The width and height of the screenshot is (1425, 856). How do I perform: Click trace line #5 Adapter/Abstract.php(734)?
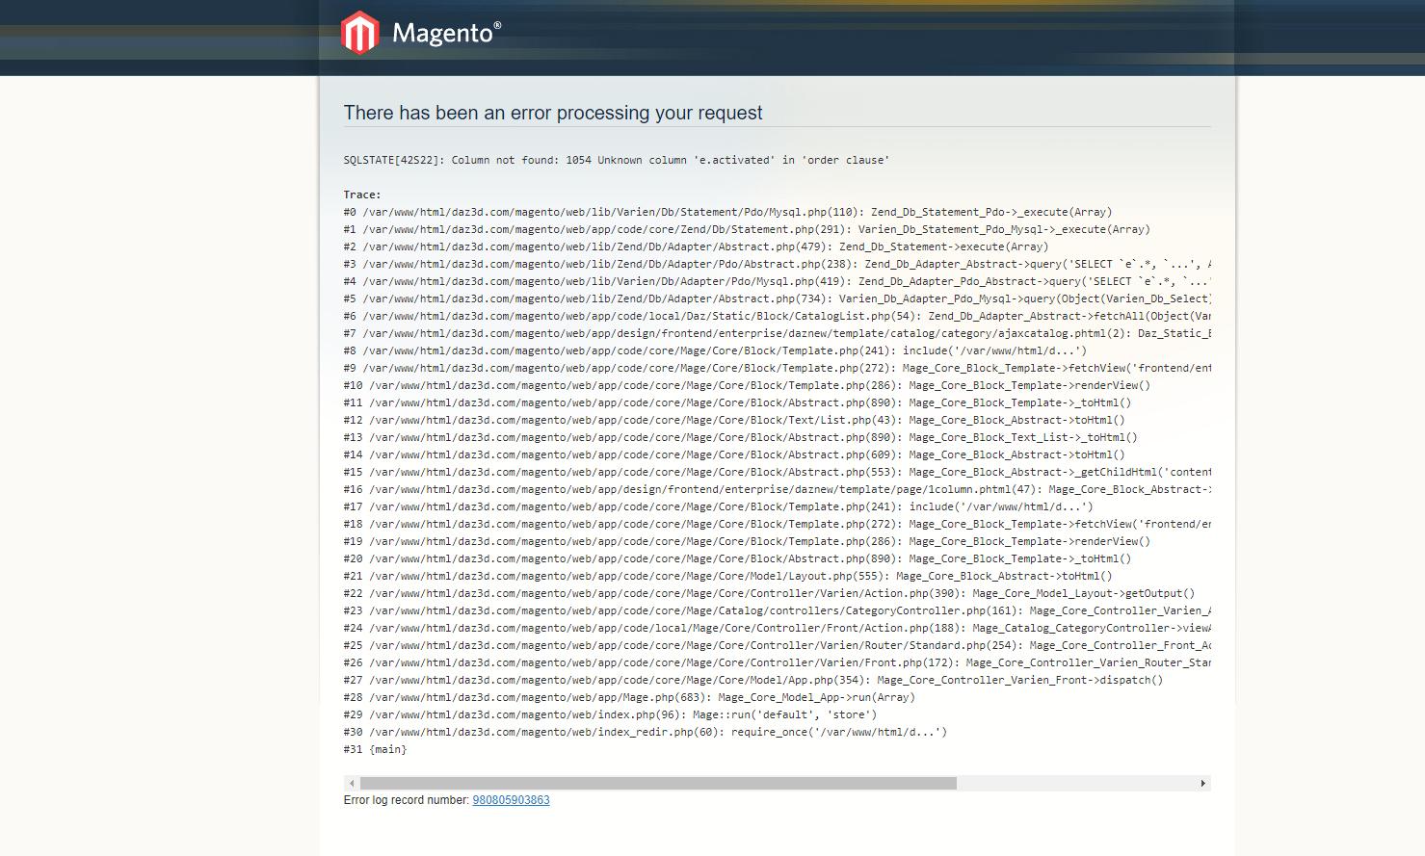tap(778, 298)
